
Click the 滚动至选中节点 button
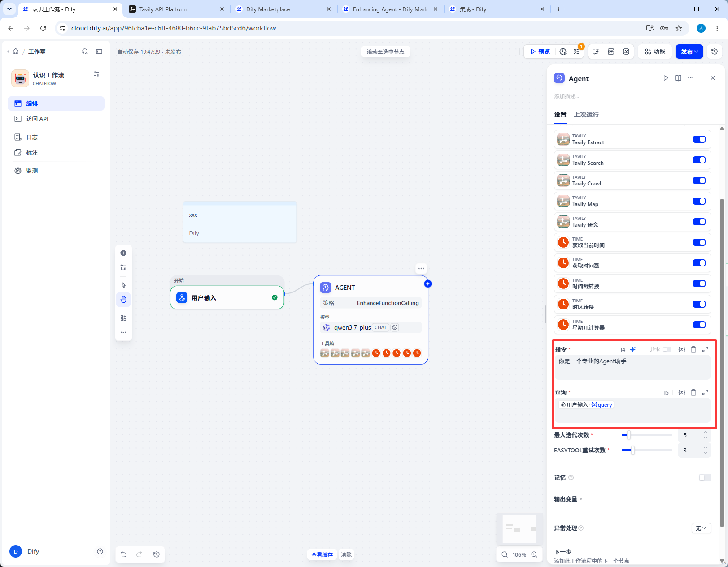(386, 52)
